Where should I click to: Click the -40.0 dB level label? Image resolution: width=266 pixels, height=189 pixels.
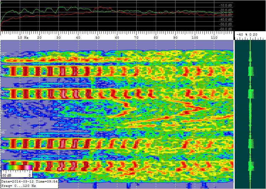point(226,19)
